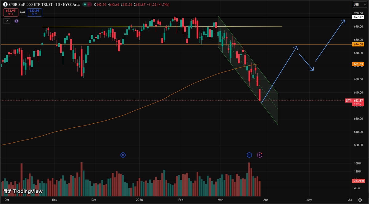Click the Feb label on time axis
Screen dimensions: 369x204
[181, 199]
